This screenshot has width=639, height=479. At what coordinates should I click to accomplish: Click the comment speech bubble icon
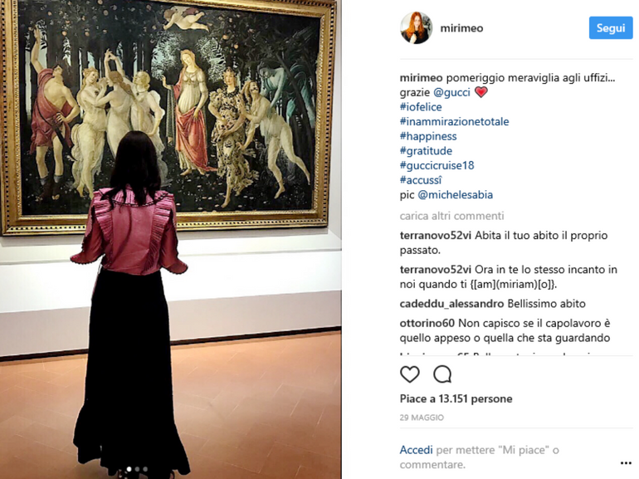[x=442, y=374]
